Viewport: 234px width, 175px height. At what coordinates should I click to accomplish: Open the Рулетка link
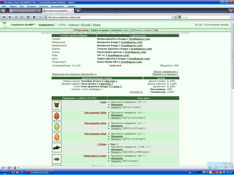tap(116, 30)
